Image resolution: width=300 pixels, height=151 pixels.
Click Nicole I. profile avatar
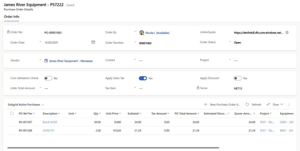(142, 33)
